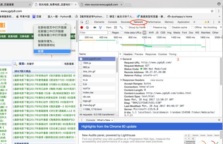Select the large request rows view icon
Viewport: 223px width, 144px height.
click(x=116, y=27)
